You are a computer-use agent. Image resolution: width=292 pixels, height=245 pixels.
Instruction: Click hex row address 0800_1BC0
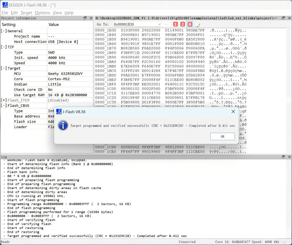[106, 71]
